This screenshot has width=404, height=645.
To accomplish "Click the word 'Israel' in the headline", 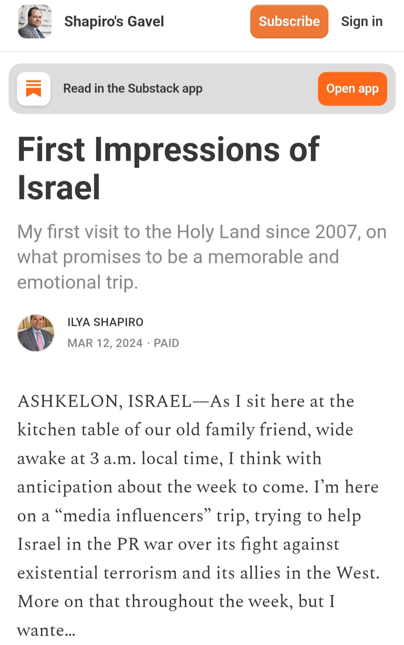I will pyautogui.click(x=59, y=187).
